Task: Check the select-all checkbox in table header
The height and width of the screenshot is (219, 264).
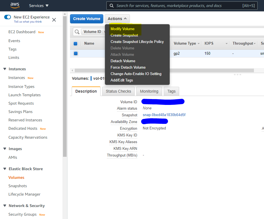Action: (x=76, y=44)
